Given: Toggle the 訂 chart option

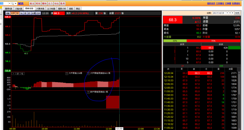Looking at the screenshot, I should (29, 13).
